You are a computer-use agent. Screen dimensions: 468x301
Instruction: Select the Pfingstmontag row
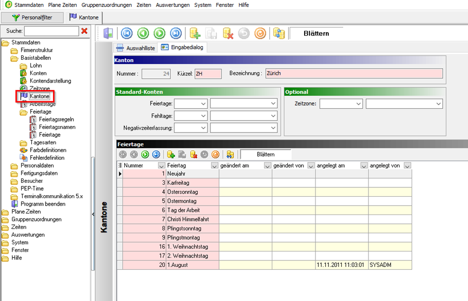pos(264,238)
